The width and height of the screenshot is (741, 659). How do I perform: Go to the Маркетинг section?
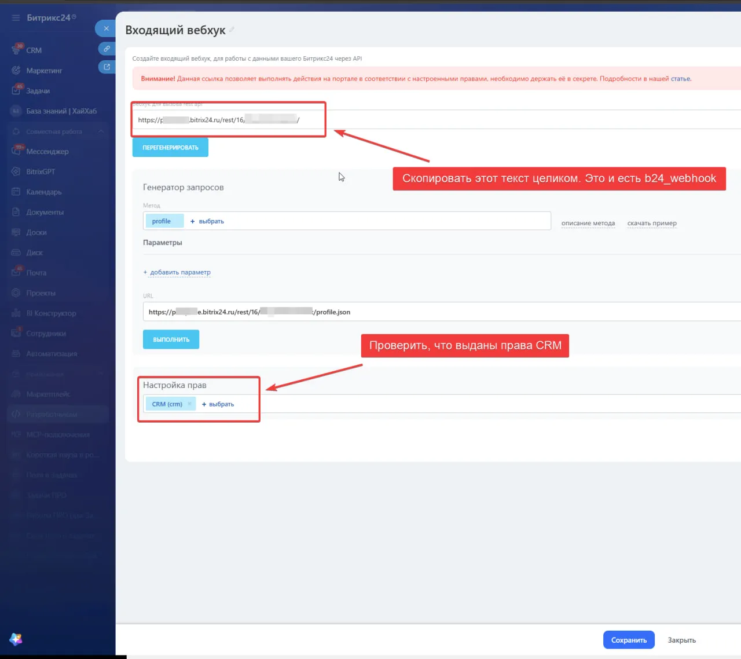(x=44, y=71)
